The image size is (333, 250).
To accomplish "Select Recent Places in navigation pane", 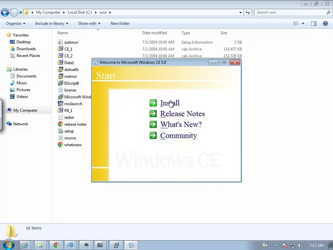I will 25,55.
